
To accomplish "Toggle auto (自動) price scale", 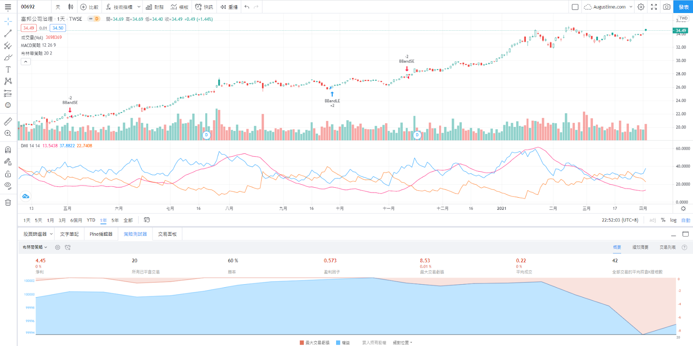I will (x=686, y=220).
